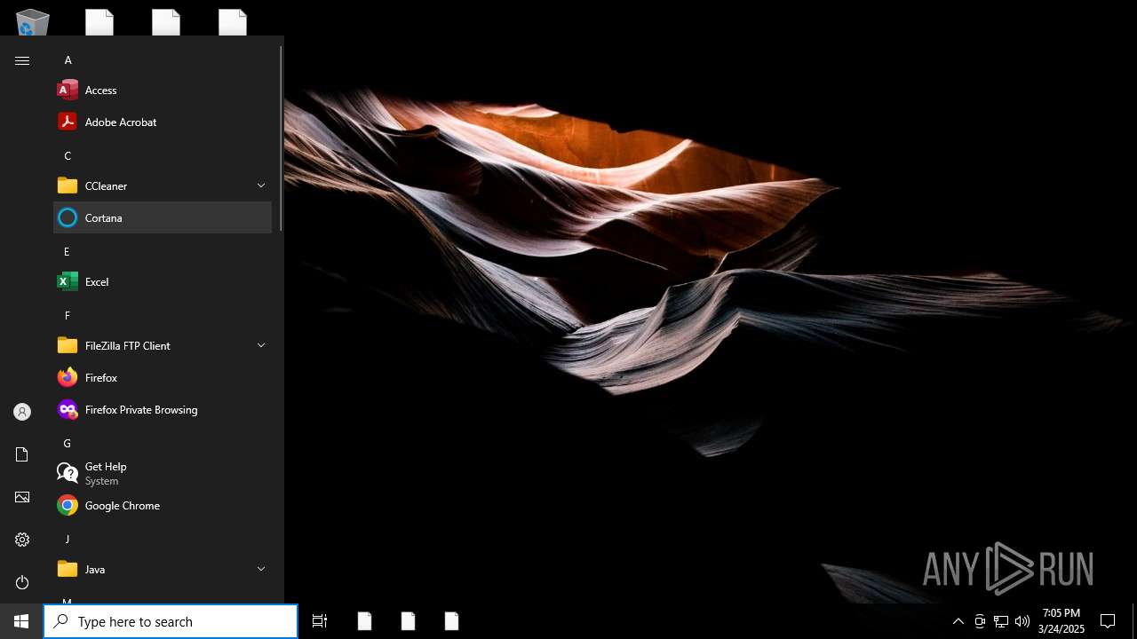This screenshot has width=1137, height=639.
Task: Open the Java folder entry
Action: coord(163,569)
